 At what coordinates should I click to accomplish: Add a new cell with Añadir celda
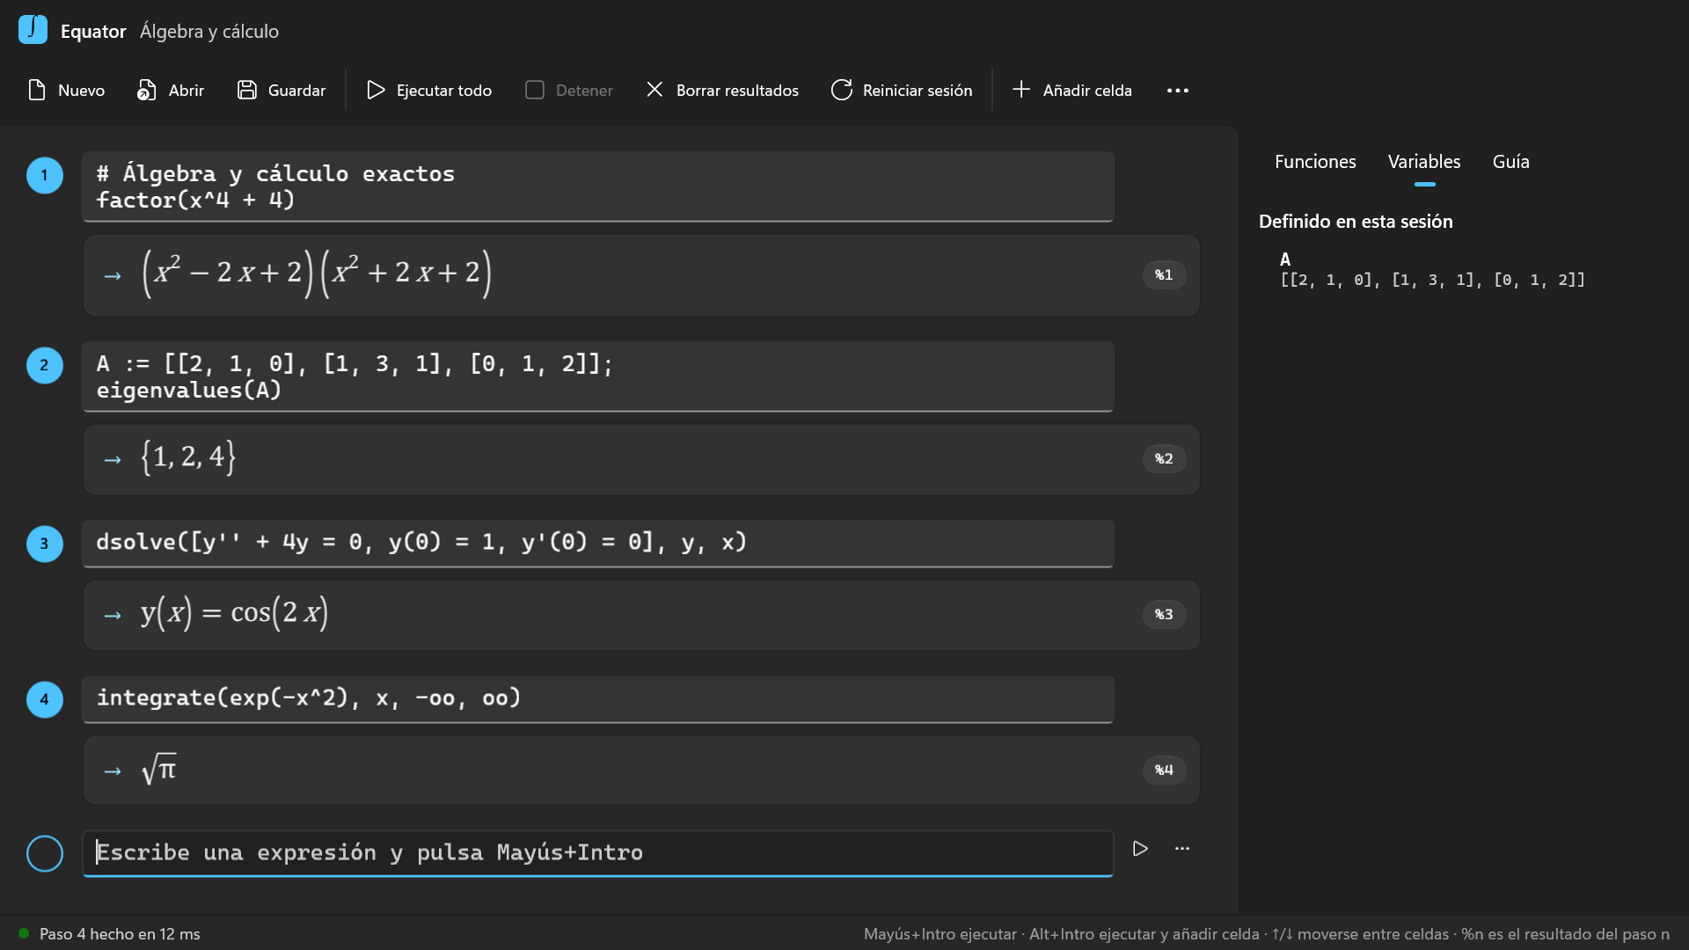(x=1072, y=90)
